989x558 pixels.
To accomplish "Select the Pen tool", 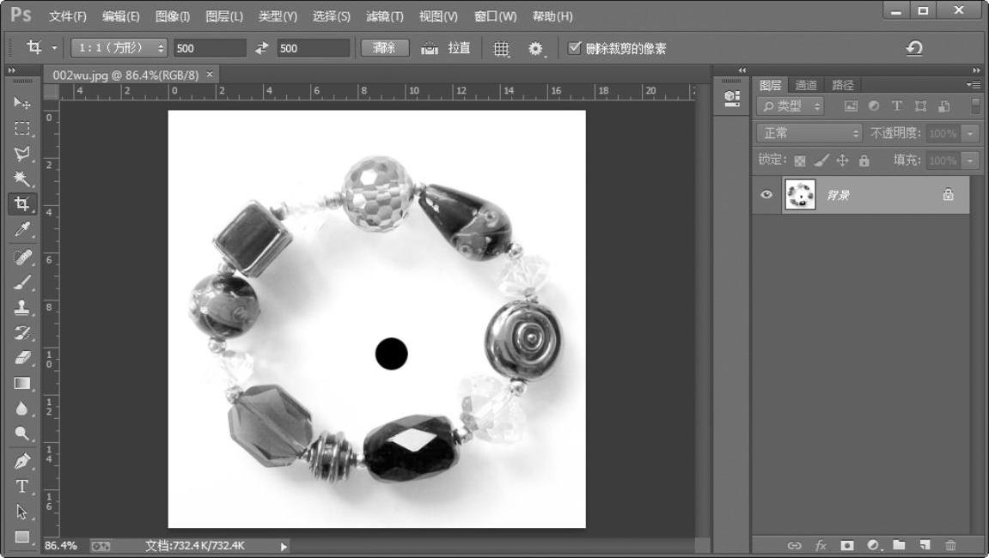I will tap(21, 460).
